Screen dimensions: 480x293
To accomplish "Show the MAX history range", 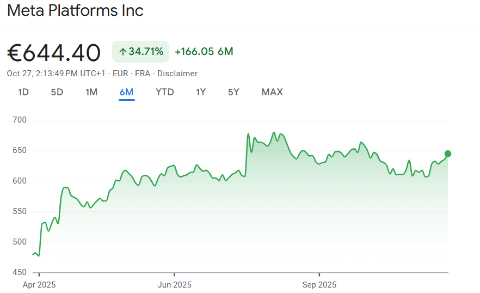I will pos(272,92).
